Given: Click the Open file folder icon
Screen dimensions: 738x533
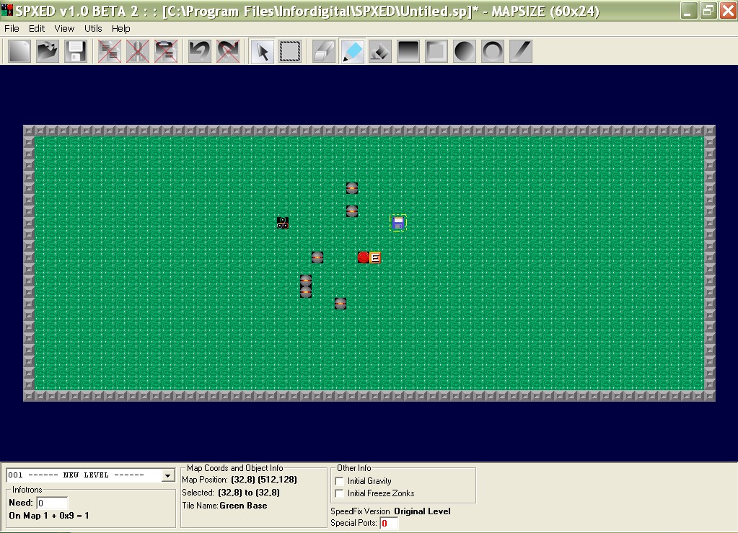Looking at the screenshot, I should click(x=48, y=51).
